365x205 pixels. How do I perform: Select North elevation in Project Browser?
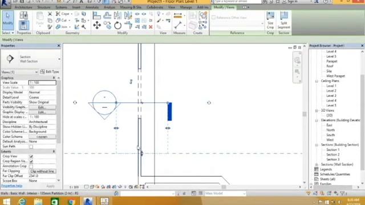pyautogui.click(x=330, y=130)
